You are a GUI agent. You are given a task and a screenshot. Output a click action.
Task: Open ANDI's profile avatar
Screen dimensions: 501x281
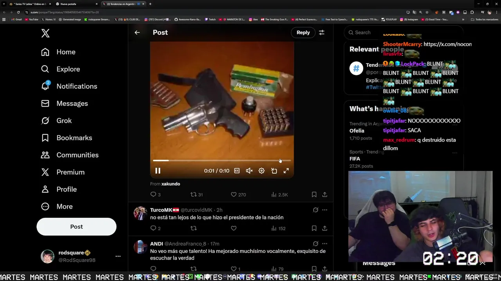pyautogui.click(x=141, y=247)
